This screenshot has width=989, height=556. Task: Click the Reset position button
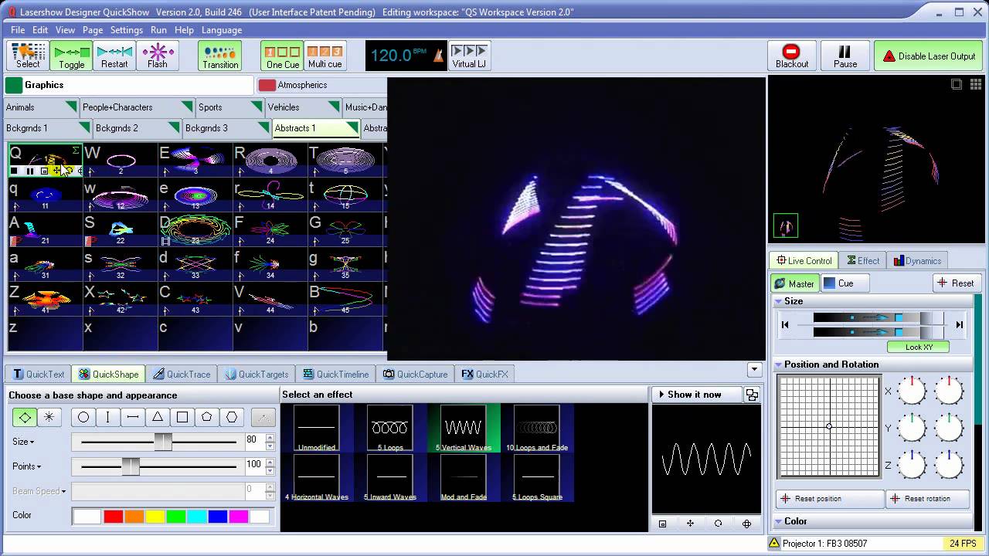pyautogui.click(x=830, y=499)
